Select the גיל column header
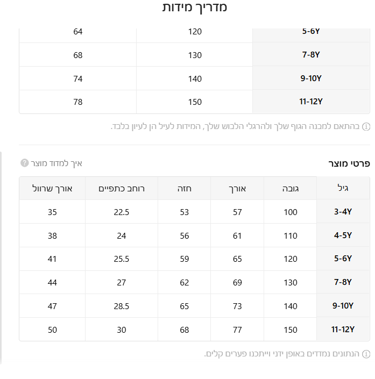 (343, 189)
